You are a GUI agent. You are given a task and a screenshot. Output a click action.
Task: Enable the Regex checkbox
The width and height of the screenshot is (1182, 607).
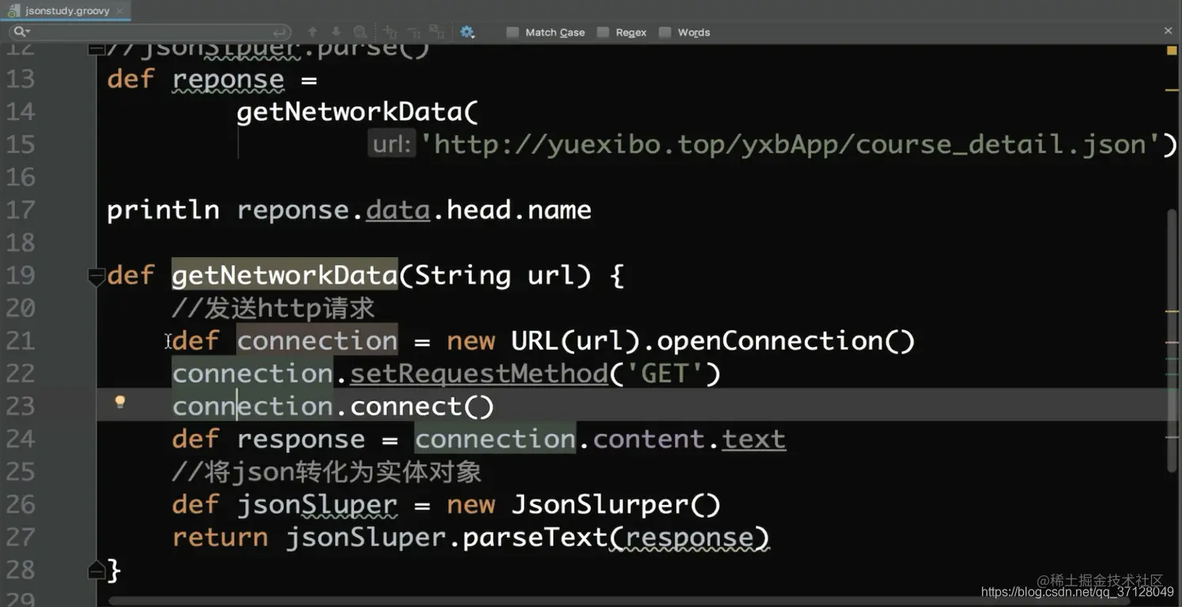[x=603, y=32]
